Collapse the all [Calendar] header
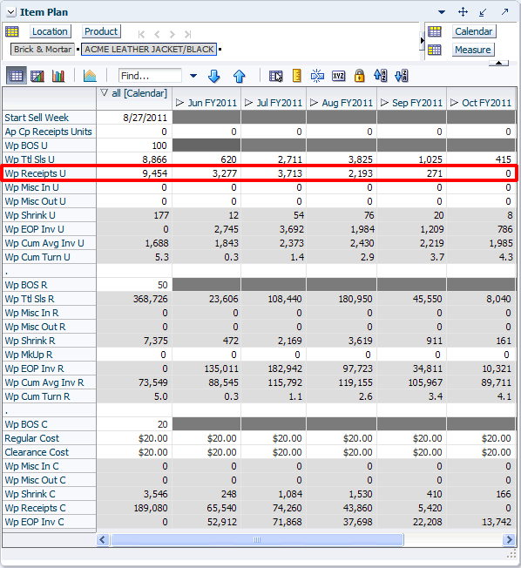This screenshot has width=521, height=568. (x=105, y=93)
